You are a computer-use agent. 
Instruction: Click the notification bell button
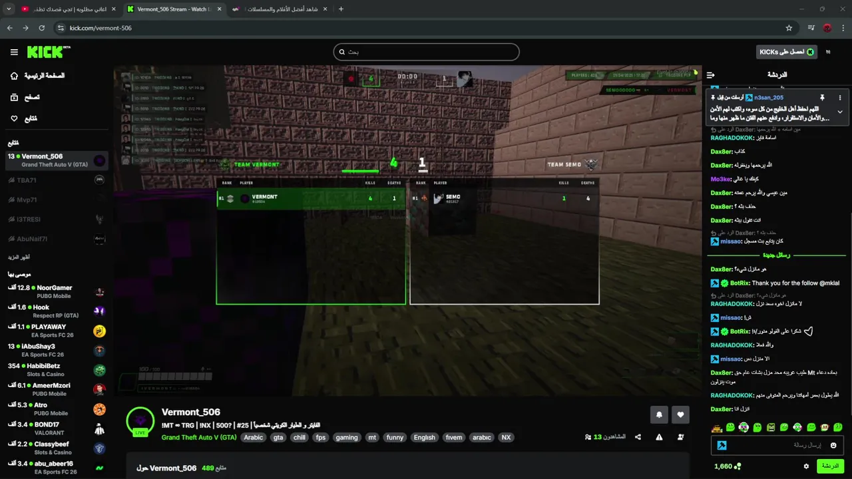659,414
